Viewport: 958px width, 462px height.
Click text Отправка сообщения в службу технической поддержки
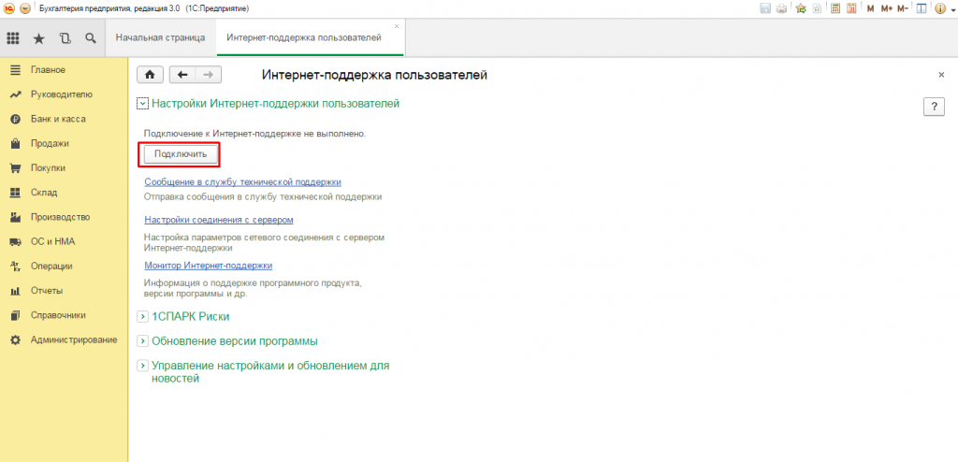[263, 196]
